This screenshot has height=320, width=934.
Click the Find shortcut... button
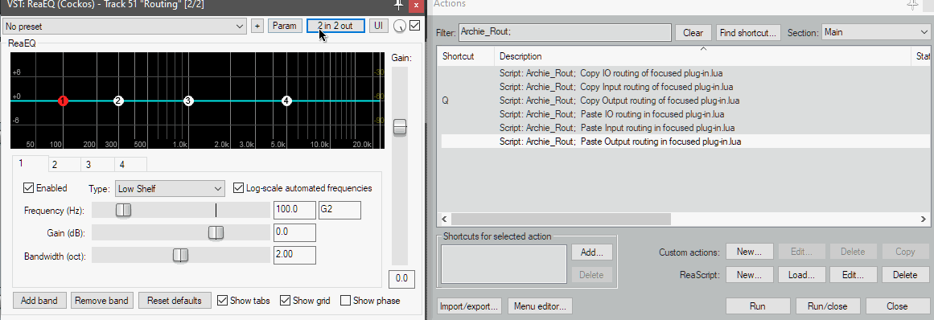pyautogui.click(x=748, y=33)
